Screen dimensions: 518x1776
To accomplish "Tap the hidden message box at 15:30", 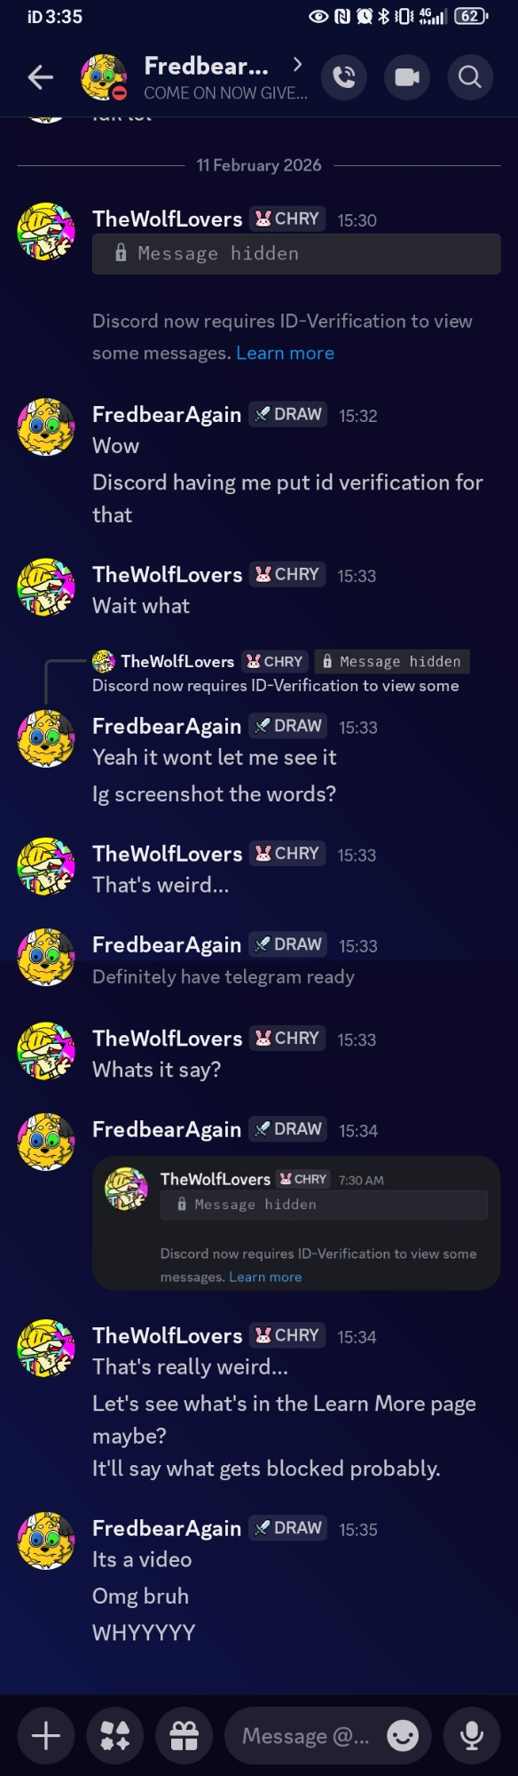I will coord(296,254).
